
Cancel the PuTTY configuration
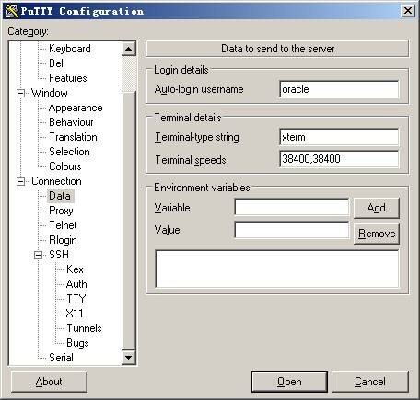(x=370, y=382)
